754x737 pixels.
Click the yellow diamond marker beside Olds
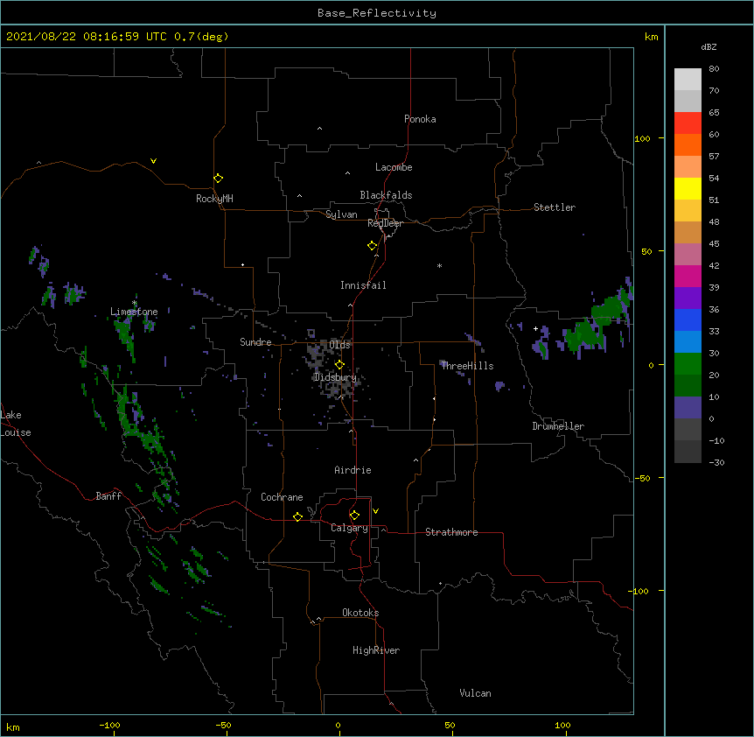(x=339, y=364)
